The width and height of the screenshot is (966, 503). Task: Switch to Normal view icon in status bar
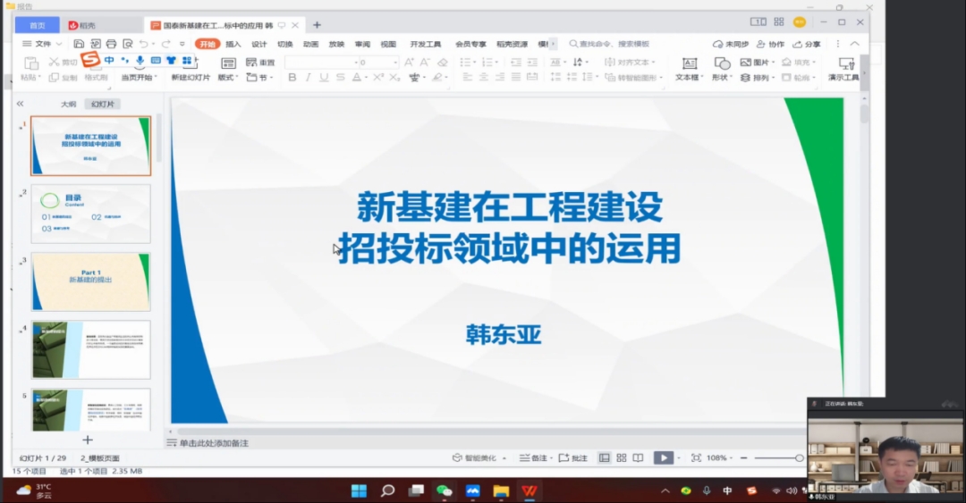[x=605, y=457]
